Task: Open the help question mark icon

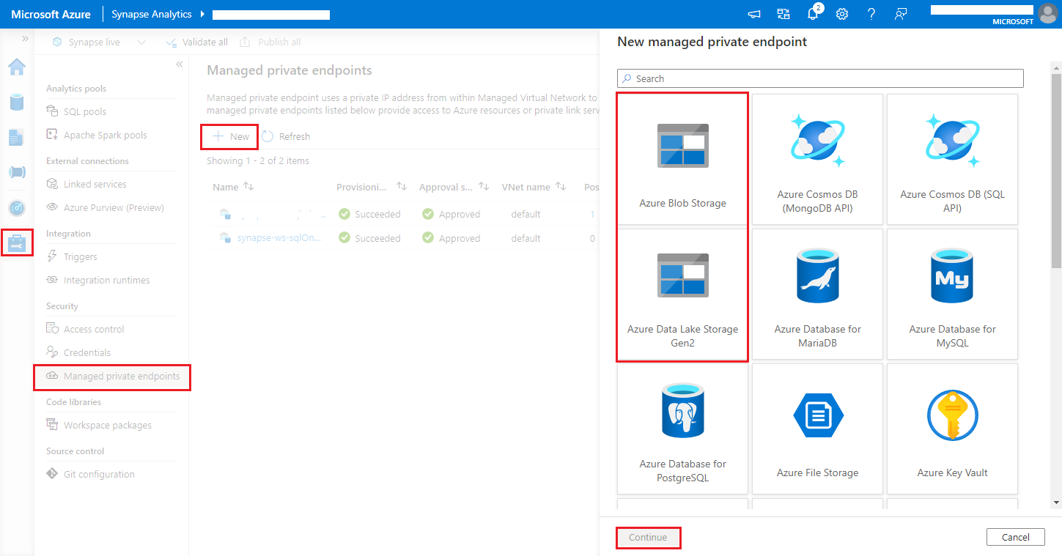Action: [871, 13]
